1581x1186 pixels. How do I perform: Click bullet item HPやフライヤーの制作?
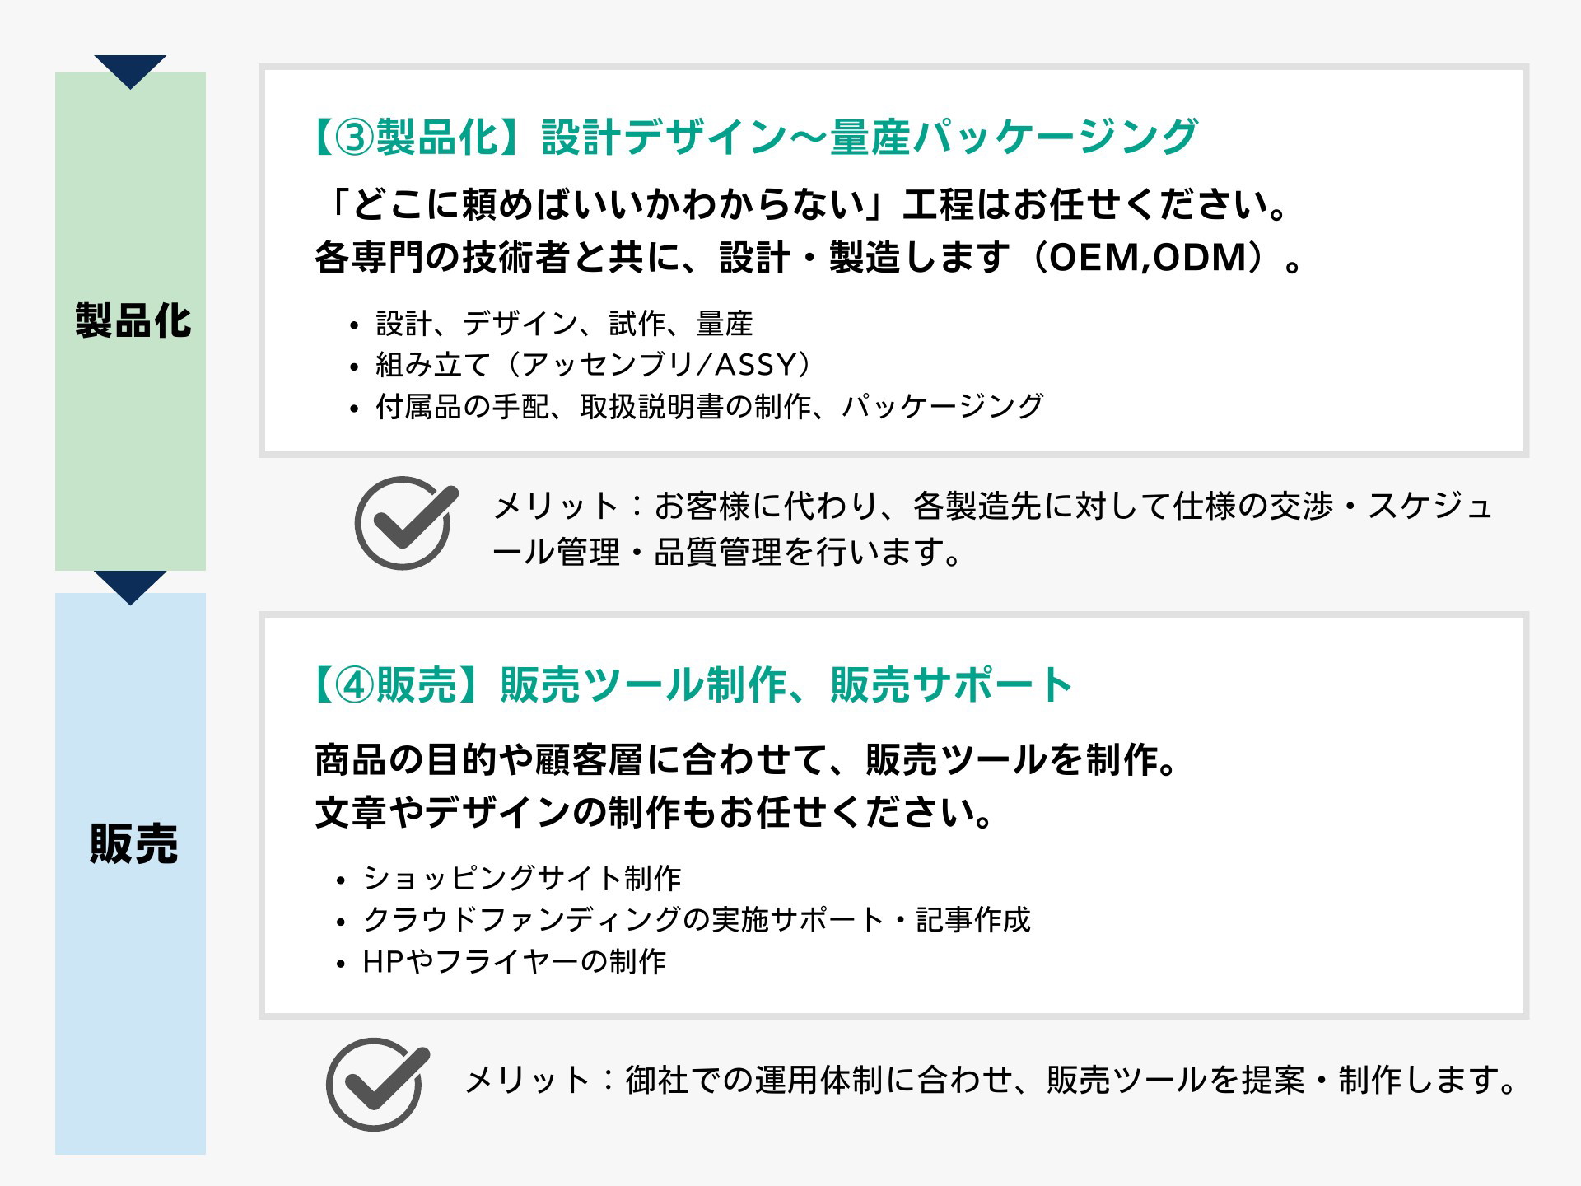(515, 961)
